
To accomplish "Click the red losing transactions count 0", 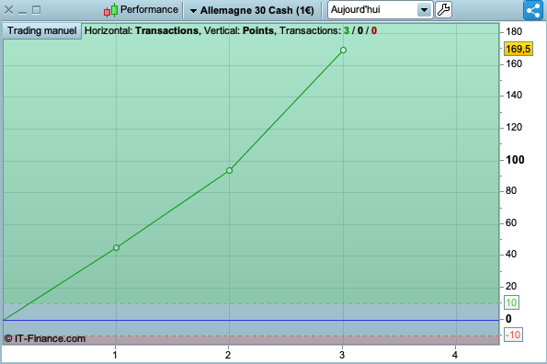I will coord(374,30).
